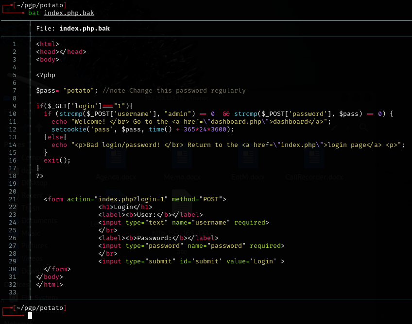This screenshot has height=324, width=412.
Task: Click the Edit1.docx document icon
Action: (249, 159)
